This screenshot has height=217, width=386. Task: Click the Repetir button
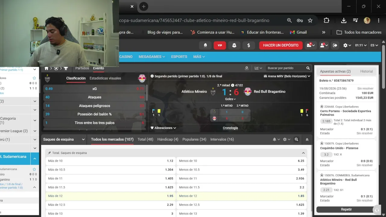(346, 209)
